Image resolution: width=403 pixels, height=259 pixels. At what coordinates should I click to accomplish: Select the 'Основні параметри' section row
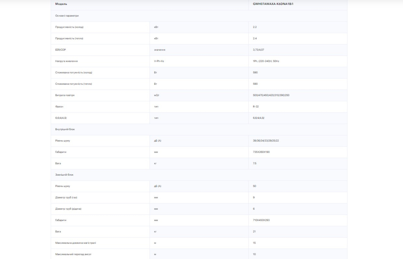[x=199, y=16]
